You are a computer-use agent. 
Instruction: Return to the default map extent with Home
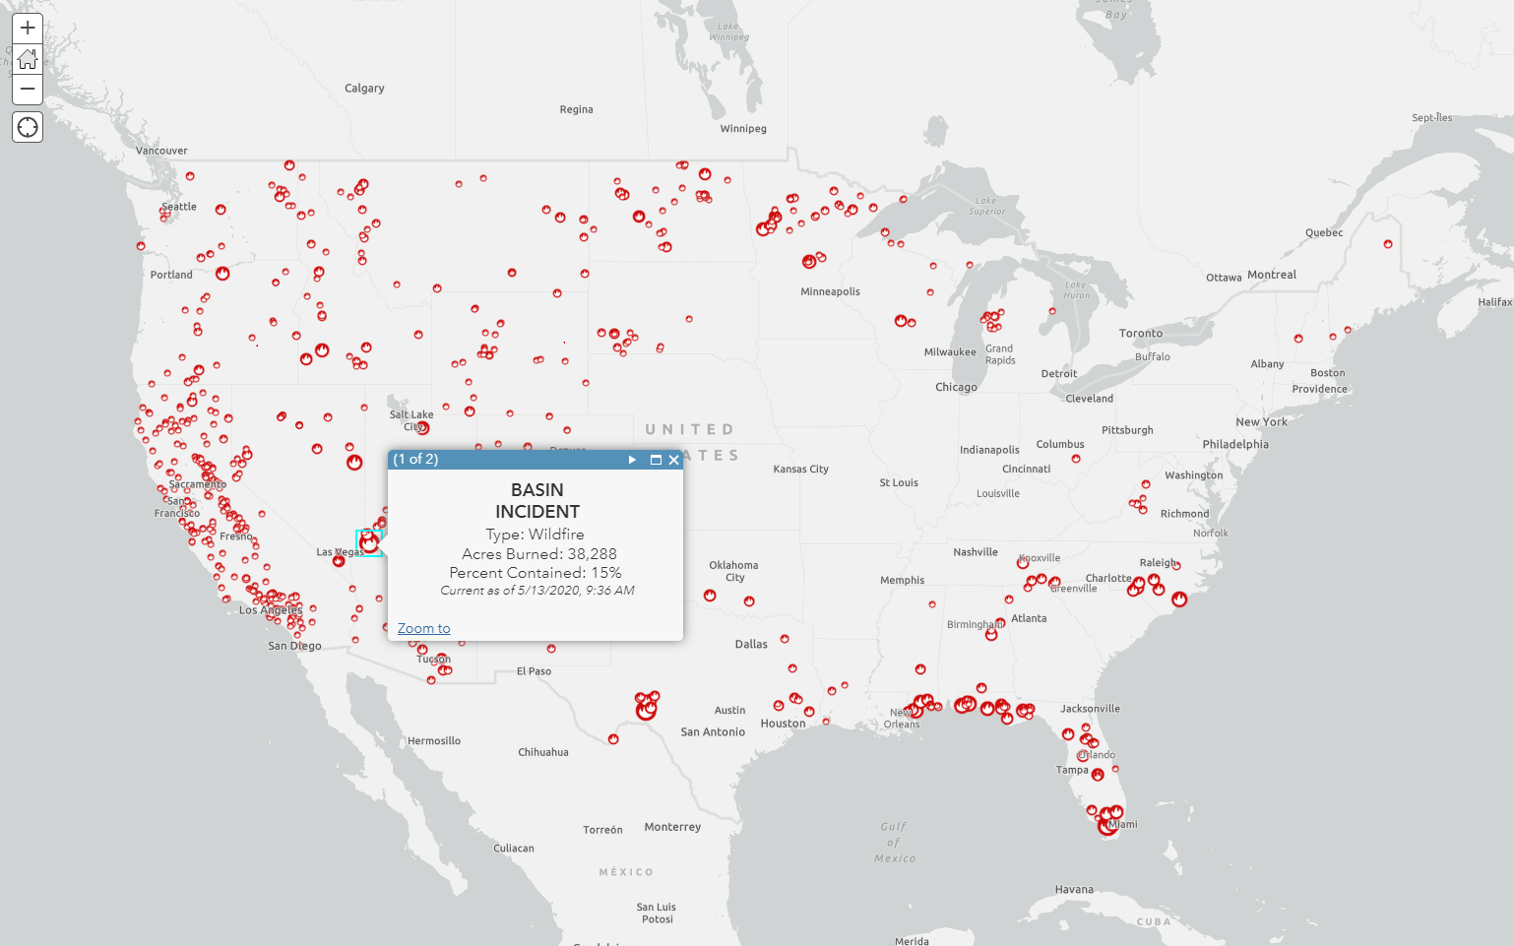(x=28, y=58)
